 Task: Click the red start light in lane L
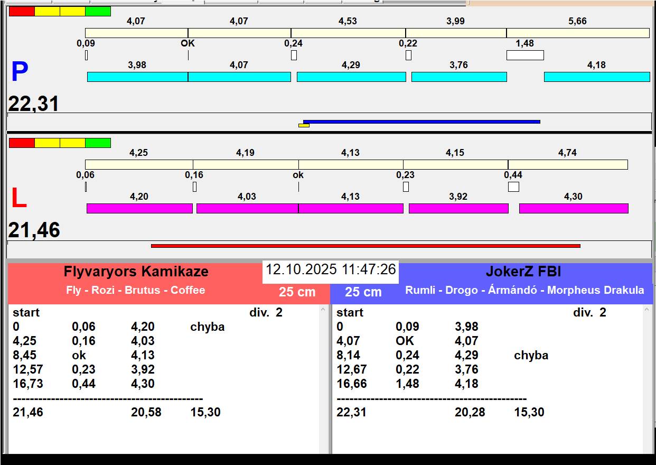22,143
